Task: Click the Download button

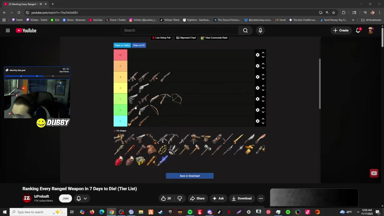Action: 241,198
